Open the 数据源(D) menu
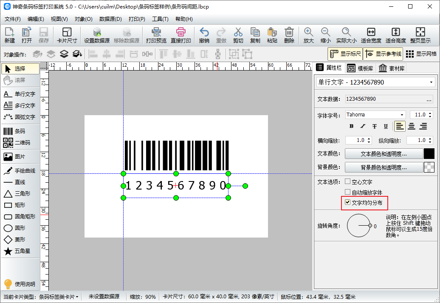 tap(110, 19)
